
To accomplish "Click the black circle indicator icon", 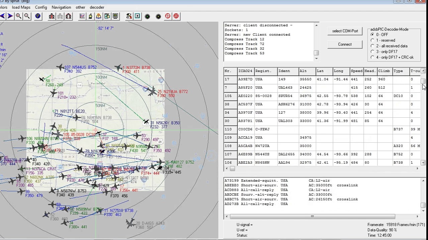I will (x=158, y=16).
